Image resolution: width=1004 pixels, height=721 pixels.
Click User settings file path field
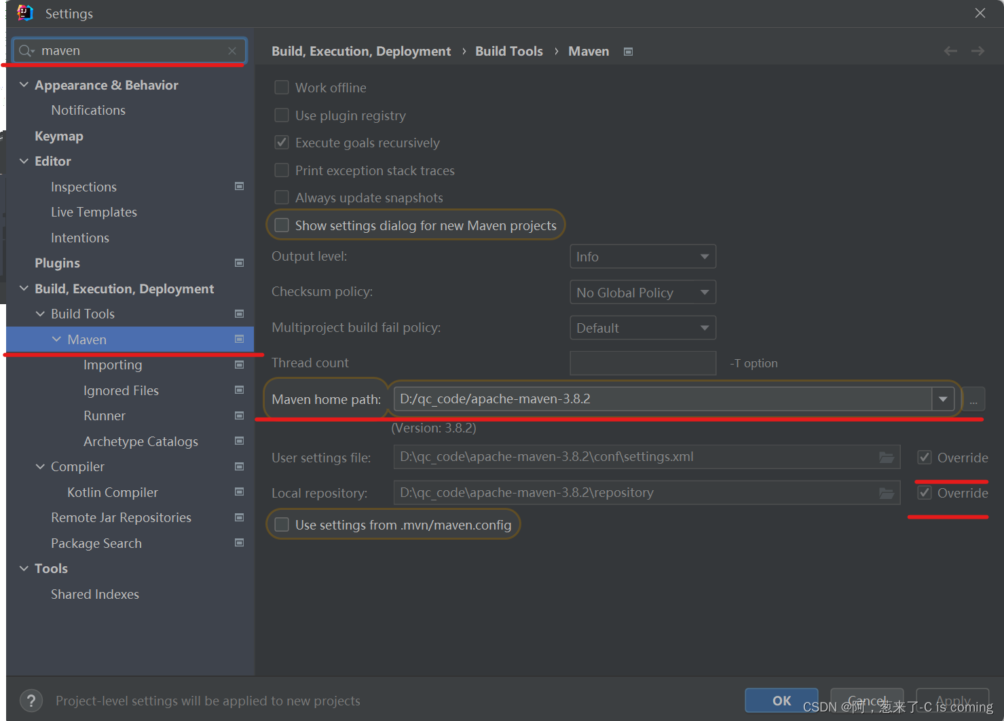(x=647, y=457)
